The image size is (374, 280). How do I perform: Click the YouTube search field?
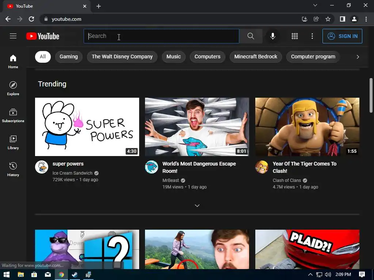pos(161,36)
